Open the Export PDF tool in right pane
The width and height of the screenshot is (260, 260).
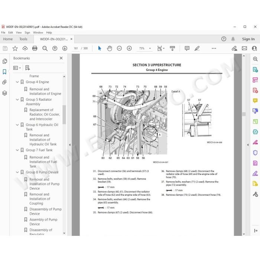(255, 70)
